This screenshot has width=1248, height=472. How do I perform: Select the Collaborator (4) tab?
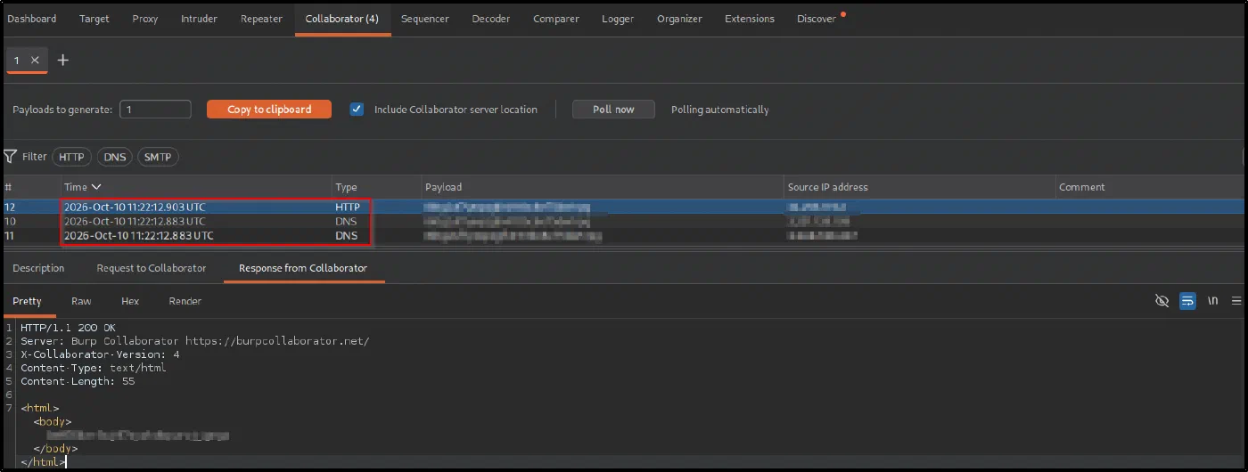(x=341, y=19)
